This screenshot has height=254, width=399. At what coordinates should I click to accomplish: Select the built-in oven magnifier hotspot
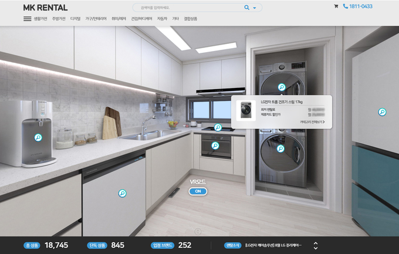[215, 145]
